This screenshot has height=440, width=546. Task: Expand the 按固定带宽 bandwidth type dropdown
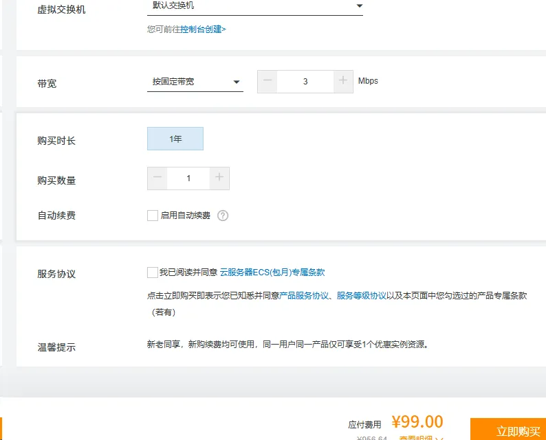(x=195, y=82)
